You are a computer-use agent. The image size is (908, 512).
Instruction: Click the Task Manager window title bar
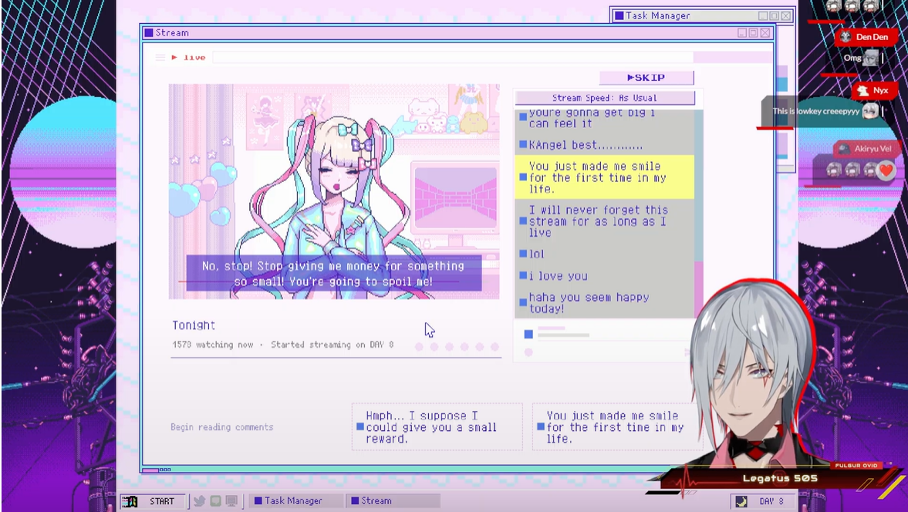[703, 15]
